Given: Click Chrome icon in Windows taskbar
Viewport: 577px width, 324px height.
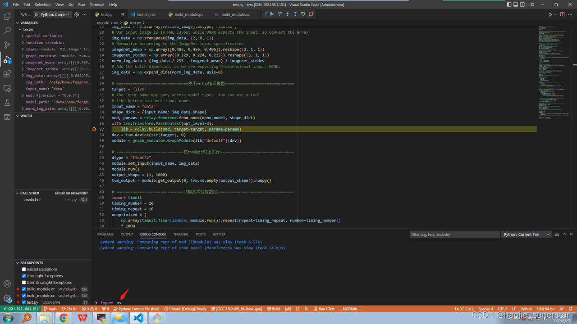Looking at the screenshot, I should click(x=64, y=318).
